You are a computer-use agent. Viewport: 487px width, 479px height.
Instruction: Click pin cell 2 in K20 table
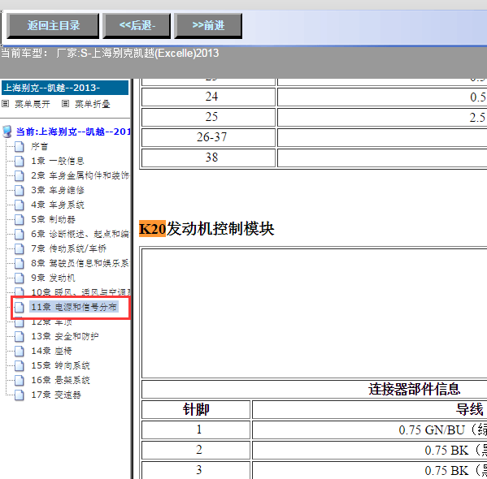pos(196,450)
